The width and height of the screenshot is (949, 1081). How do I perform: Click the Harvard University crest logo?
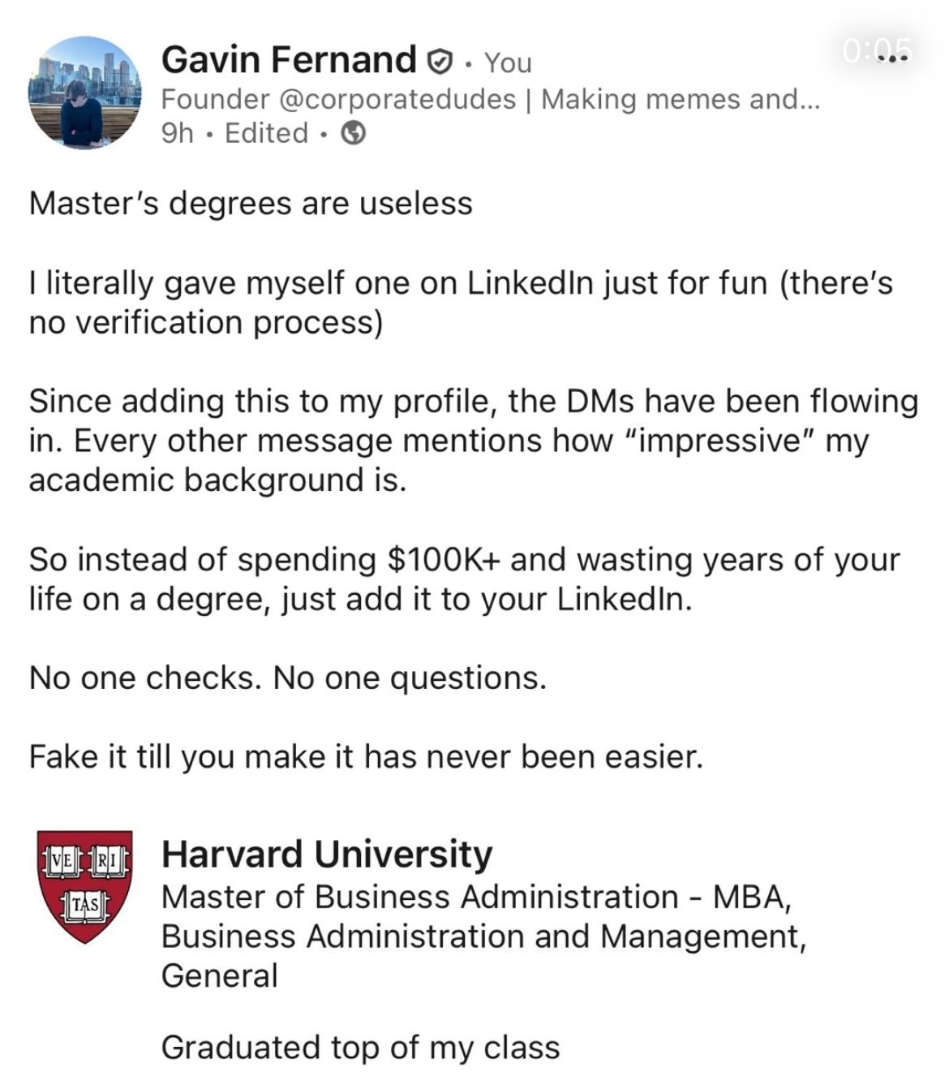coord(84,885)
